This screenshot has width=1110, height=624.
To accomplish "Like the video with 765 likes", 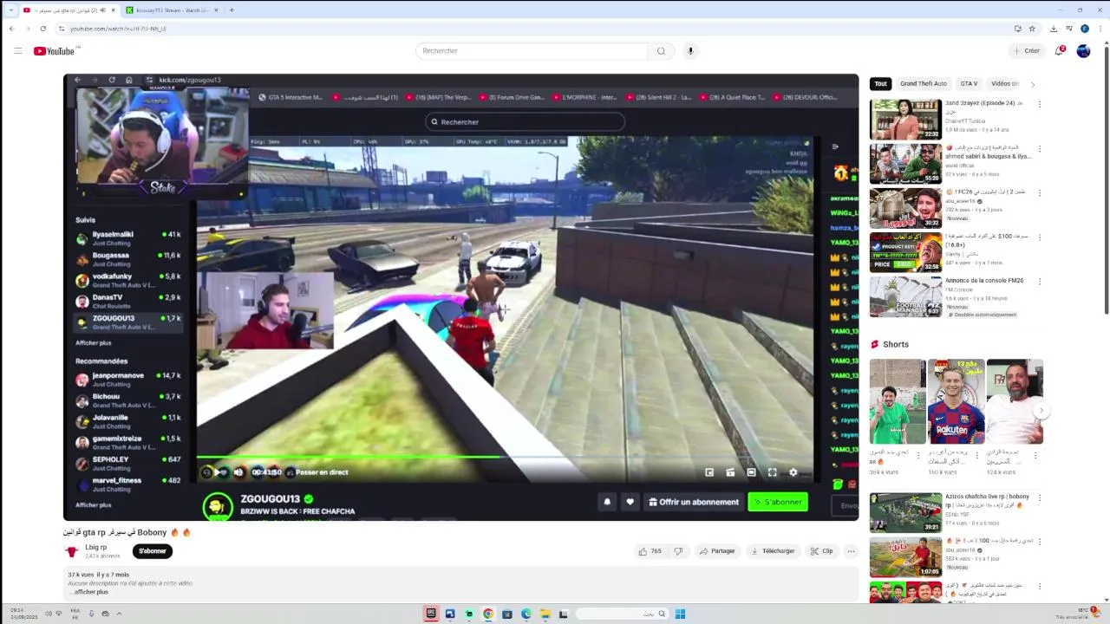I will pyautogui.click(x=650, y=551).
